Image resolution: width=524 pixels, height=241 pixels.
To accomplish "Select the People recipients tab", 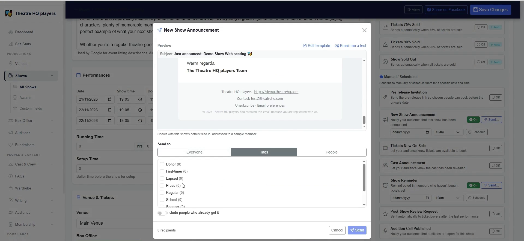I will pos(332,152).
